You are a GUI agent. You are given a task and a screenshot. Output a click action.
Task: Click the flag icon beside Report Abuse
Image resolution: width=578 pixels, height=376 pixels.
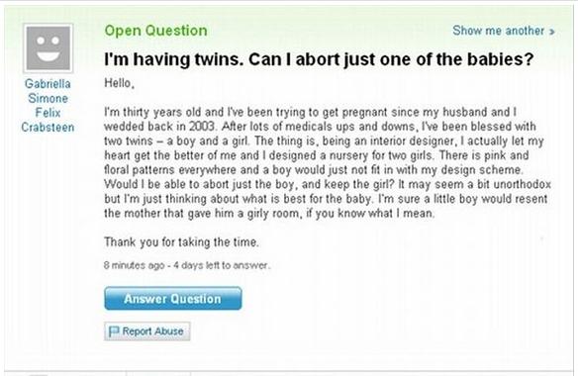[114, 331]
